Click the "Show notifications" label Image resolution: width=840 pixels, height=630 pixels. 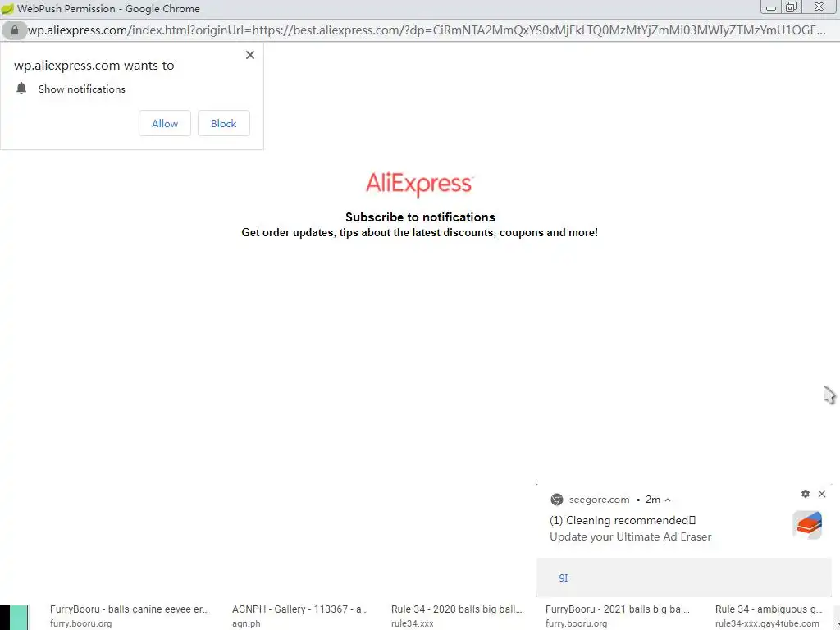tap(82, 89)
